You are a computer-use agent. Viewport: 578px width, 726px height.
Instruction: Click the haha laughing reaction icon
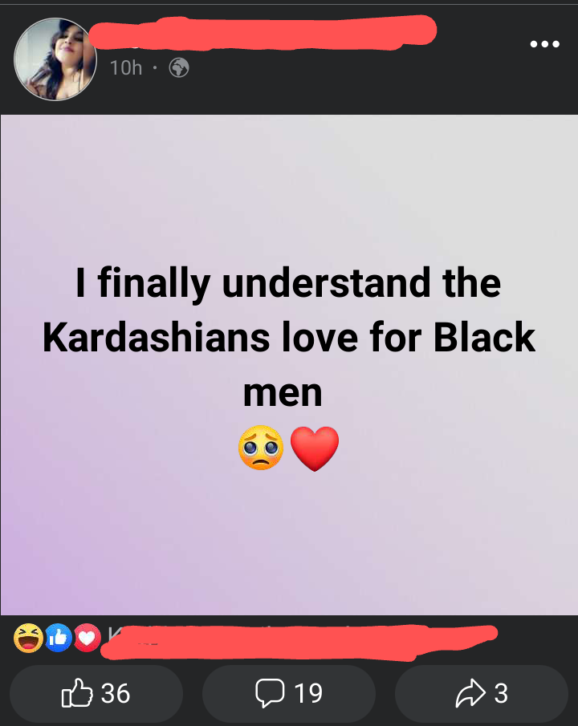28,638
